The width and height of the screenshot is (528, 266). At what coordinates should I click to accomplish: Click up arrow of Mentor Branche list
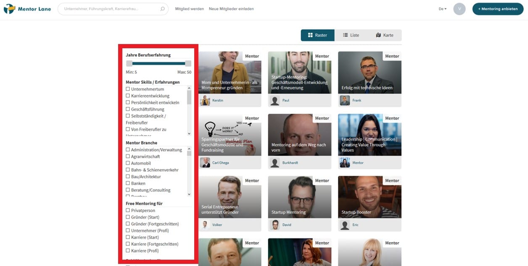pyautogui.click(x=189, y=149)
